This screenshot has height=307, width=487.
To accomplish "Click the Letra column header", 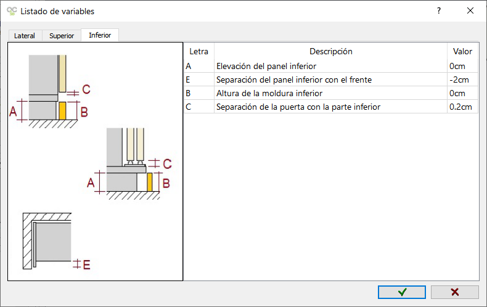I will point(198,51).
